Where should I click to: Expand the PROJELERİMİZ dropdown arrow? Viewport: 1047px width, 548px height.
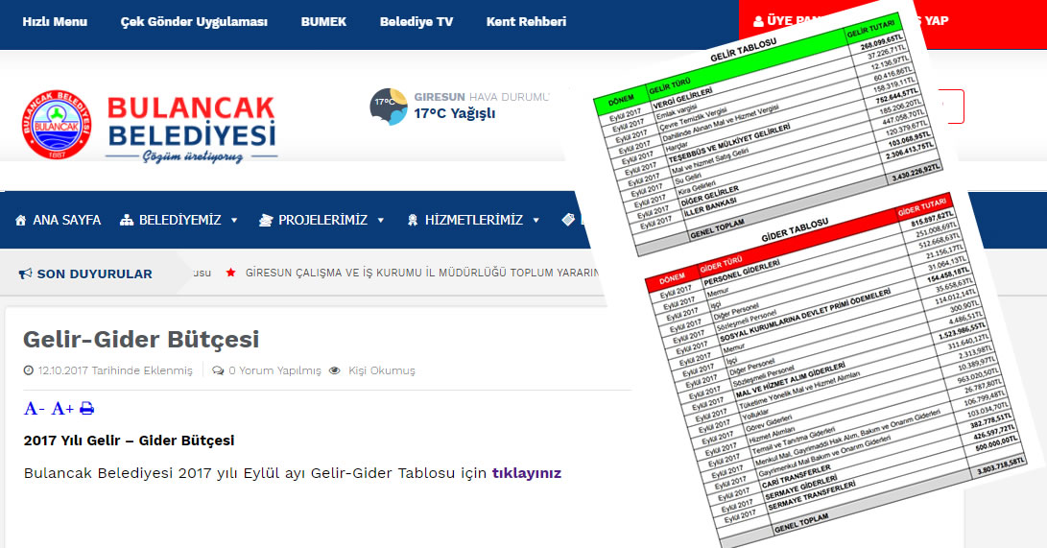point(381,221)
